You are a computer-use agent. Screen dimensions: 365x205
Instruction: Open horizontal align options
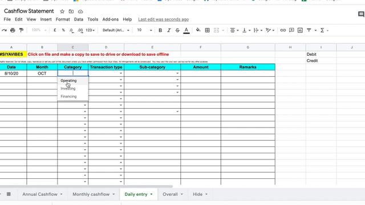point(234,30)
